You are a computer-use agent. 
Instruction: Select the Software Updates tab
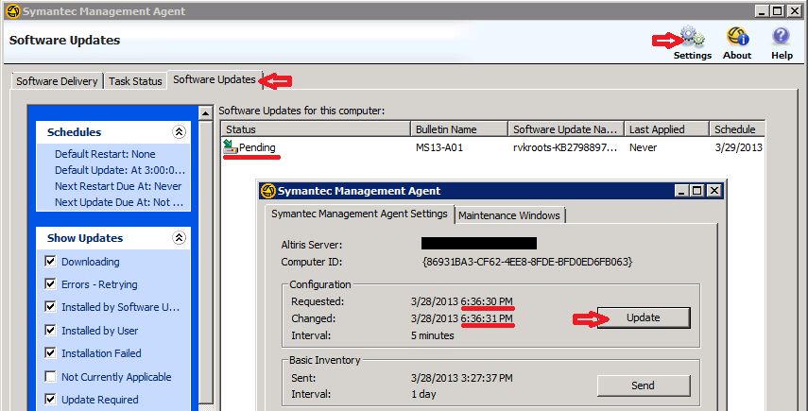[215, 79]
